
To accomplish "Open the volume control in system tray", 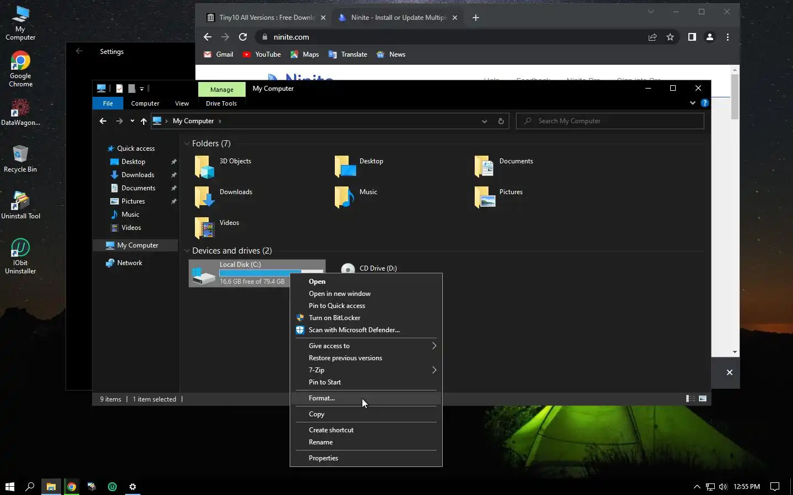I will tap(723, 487).
